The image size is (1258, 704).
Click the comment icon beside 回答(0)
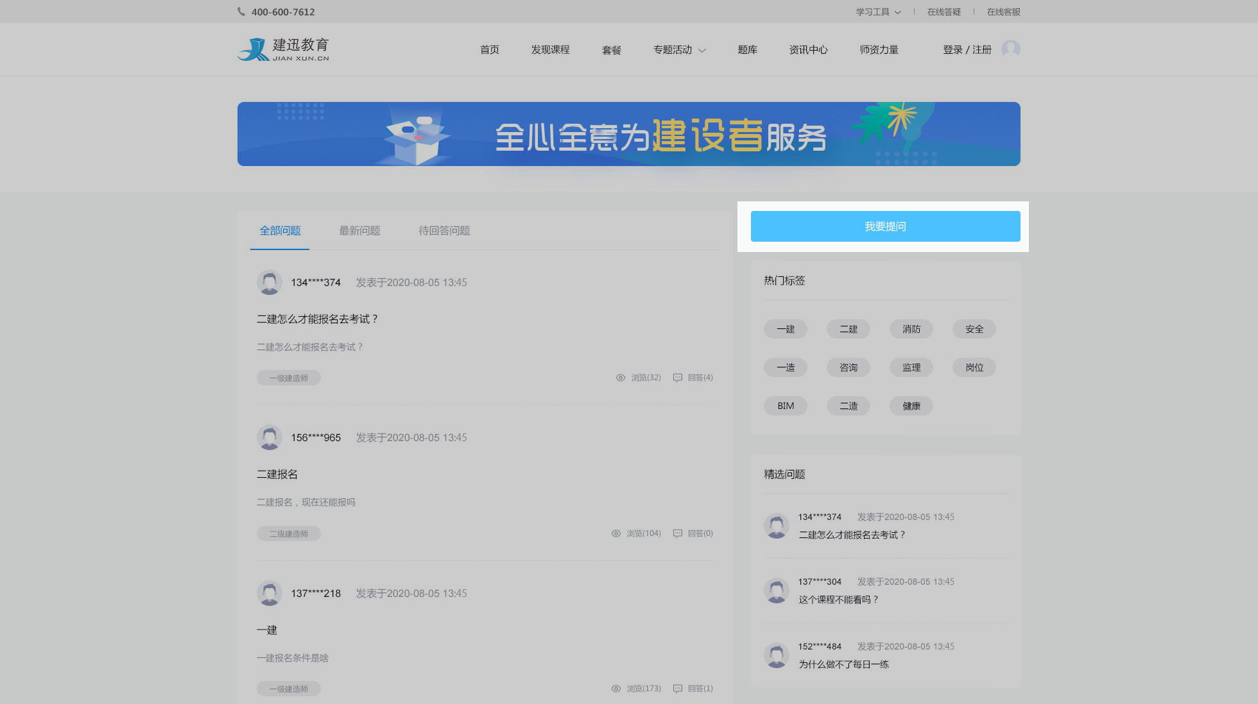[x=677, y=533]
